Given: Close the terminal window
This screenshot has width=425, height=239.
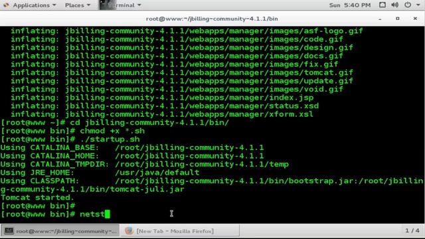Looking at the screenshot, I should pyautogui.click(x=415, y=19).
